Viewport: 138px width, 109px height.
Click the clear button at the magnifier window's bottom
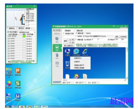(9, 62)
